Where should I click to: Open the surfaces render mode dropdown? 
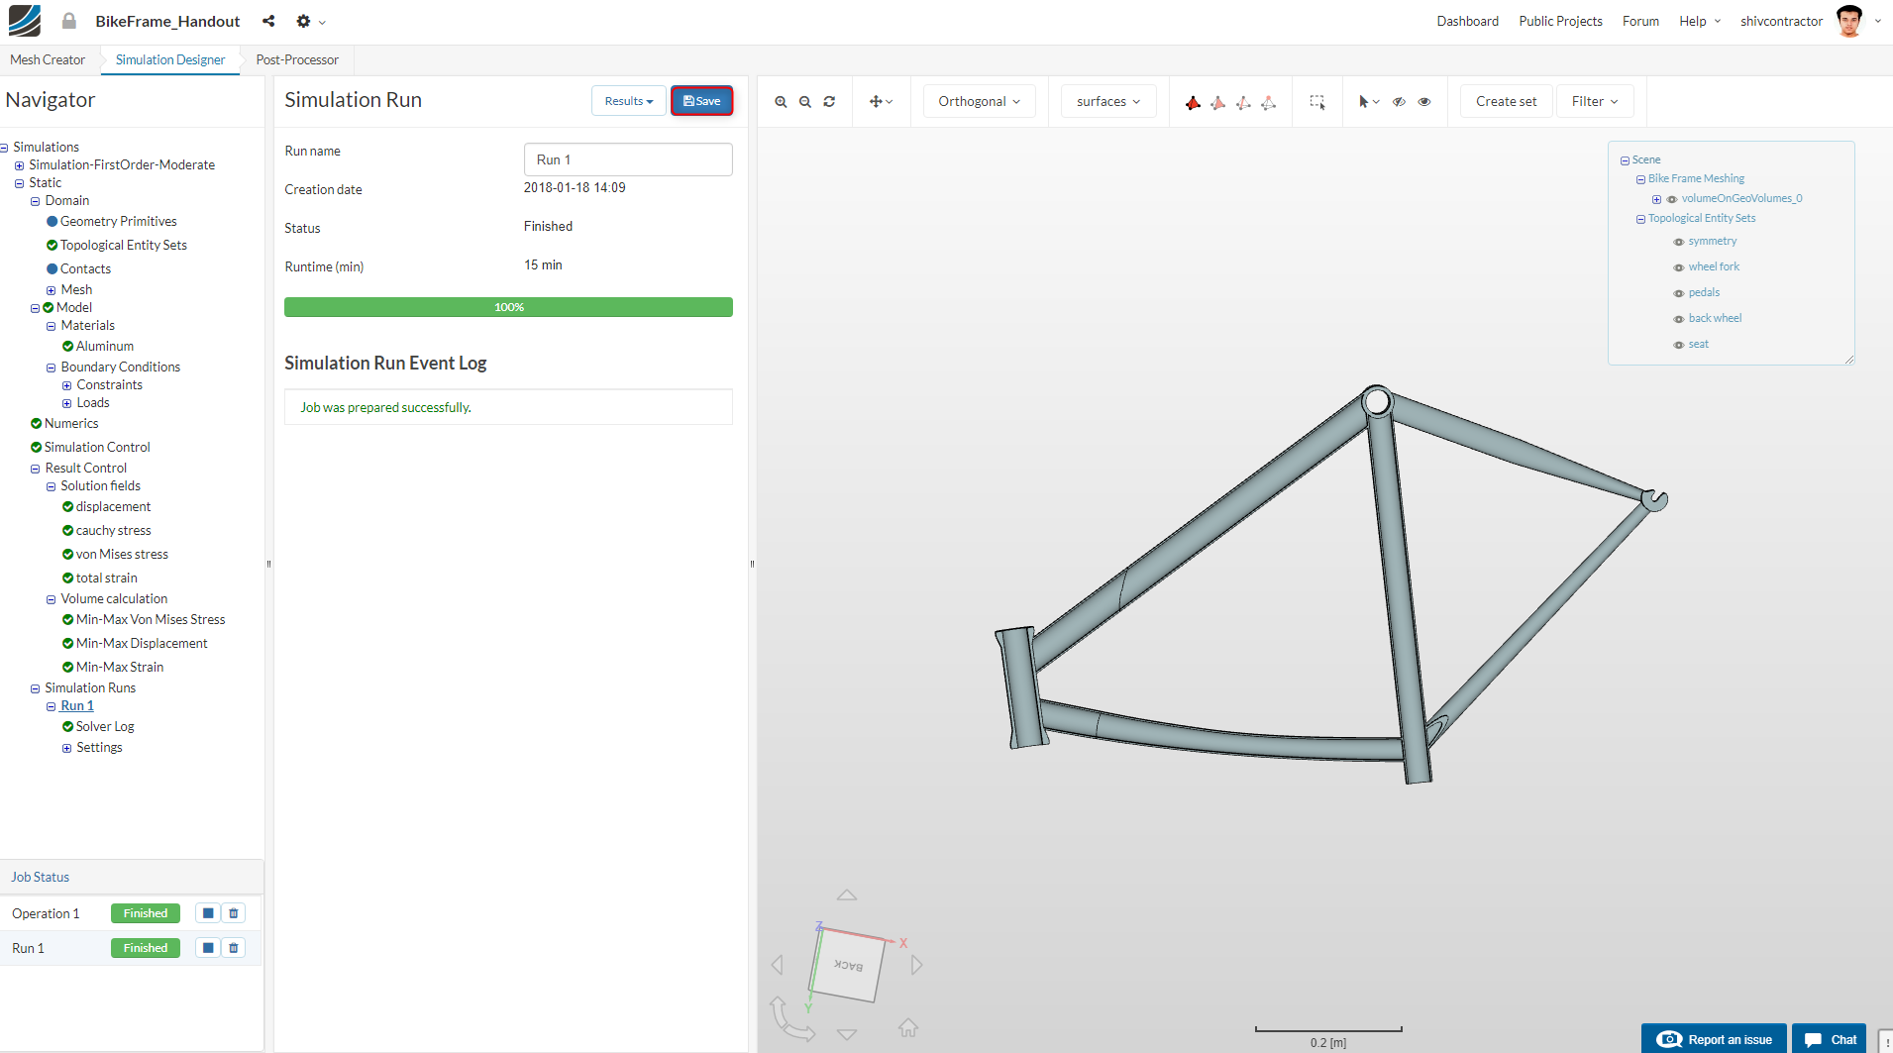pos(1106,100)
